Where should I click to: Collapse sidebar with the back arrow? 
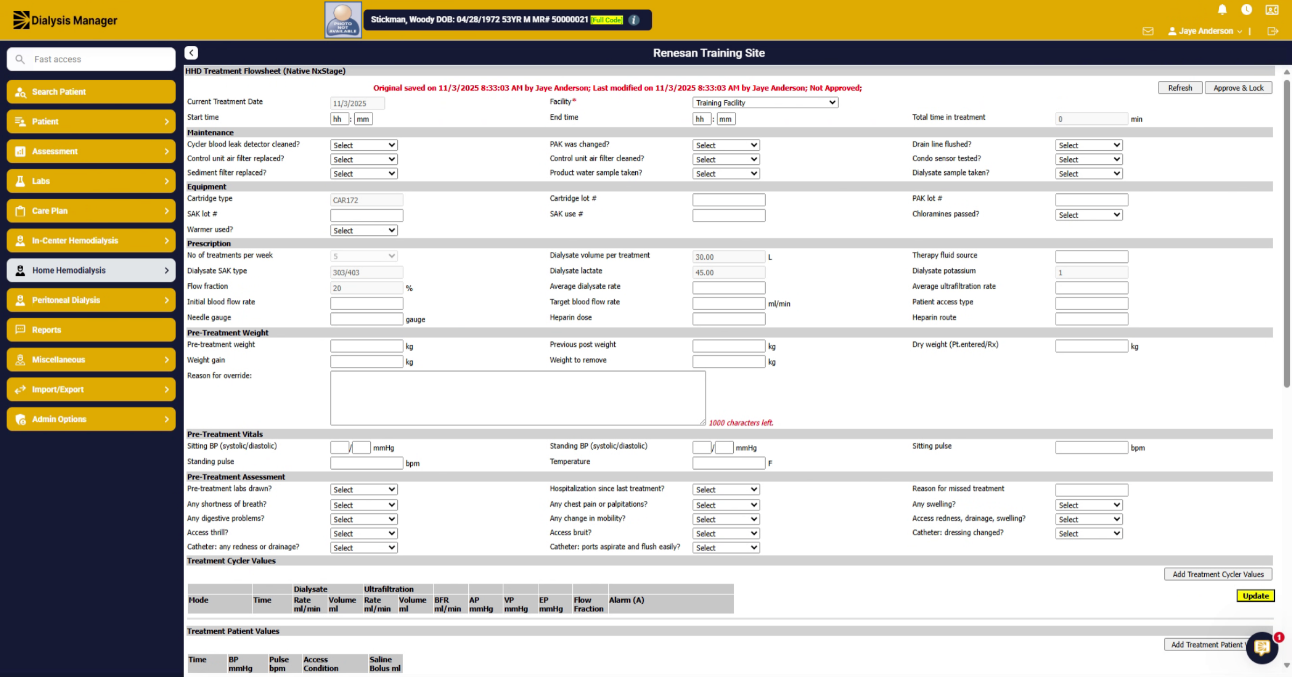click(x=191, y=53)
